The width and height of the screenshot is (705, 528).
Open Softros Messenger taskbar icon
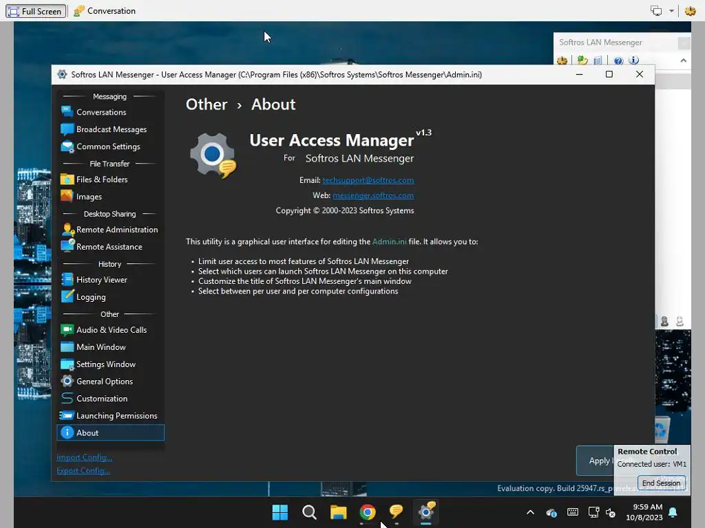(396, 511)
